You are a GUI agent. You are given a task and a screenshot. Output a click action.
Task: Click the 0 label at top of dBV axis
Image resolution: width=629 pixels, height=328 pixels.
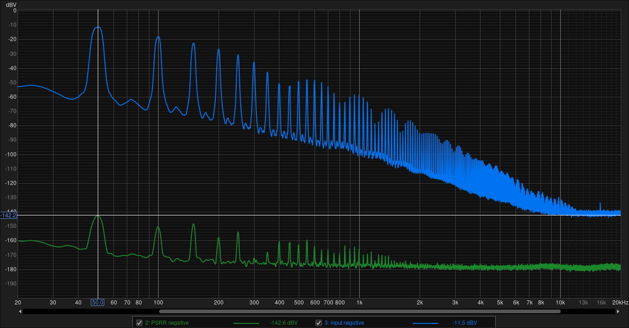(15, 11)
